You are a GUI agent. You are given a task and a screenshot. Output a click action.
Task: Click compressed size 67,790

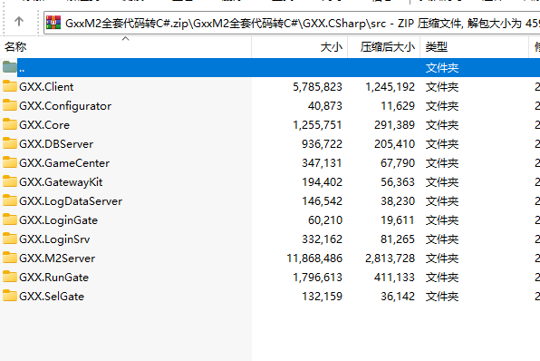click(x=398, y=163)
